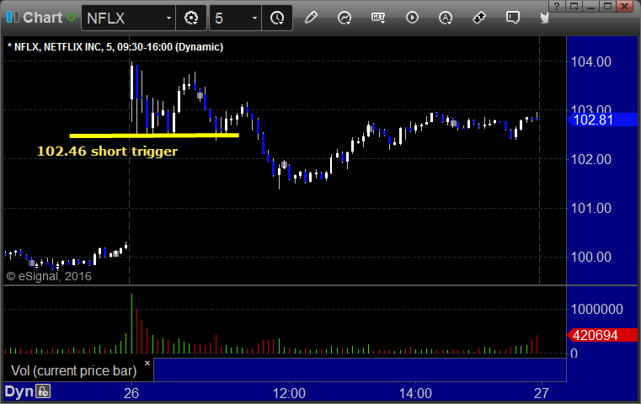The height and width of the screenshot is (404, 641).
Task: Open the GET studies dropdown
Action: point(378,18)
